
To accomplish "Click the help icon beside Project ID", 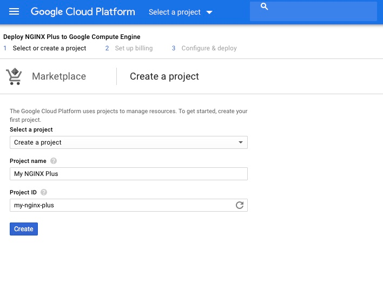I will click(x=44, y=192).
